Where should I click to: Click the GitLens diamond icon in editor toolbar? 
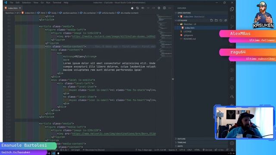point(132,8)
